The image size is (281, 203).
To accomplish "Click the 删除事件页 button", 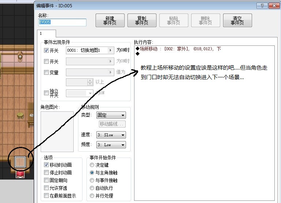I will tap(206, 21).
